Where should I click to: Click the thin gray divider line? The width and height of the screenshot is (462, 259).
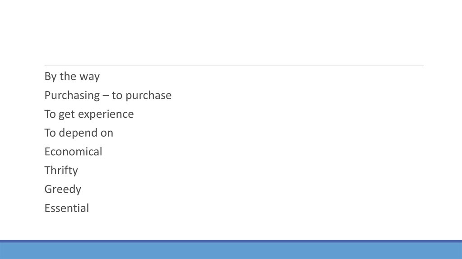tap(234, 65)
